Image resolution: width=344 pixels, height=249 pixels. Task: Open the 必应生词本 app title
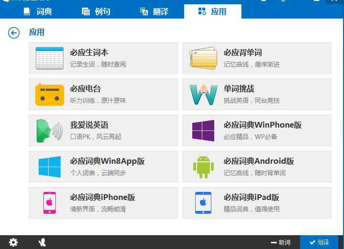(89, 52)
